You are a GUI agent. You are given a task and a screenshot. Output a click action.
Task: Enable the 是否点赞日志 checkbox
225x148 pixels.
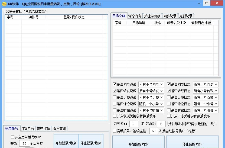169,97
